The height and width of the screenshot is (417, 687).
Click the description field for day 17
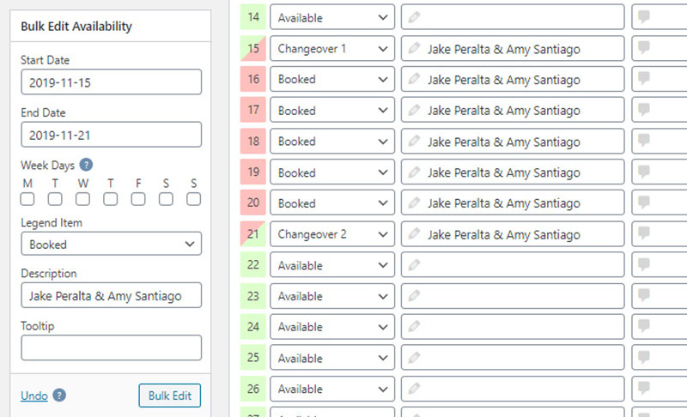point(513,110)
